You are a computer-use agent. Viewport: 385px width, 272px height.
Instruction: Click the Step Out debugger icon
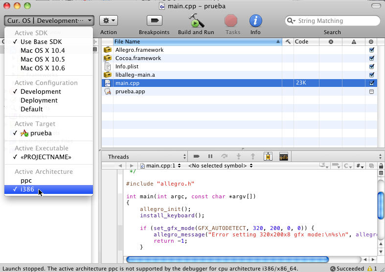pyautogui.click(x=252, y=156)
